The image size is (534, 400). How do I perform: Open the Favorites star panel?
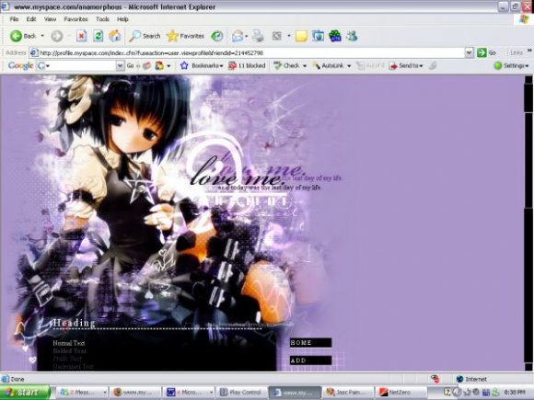tap(186, 36)
